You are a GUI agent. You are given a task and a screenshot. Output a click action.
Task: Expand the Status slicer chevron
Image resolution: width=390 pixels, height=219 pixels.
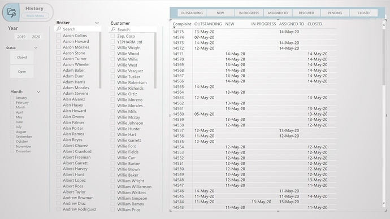click(x=36, y=47)
